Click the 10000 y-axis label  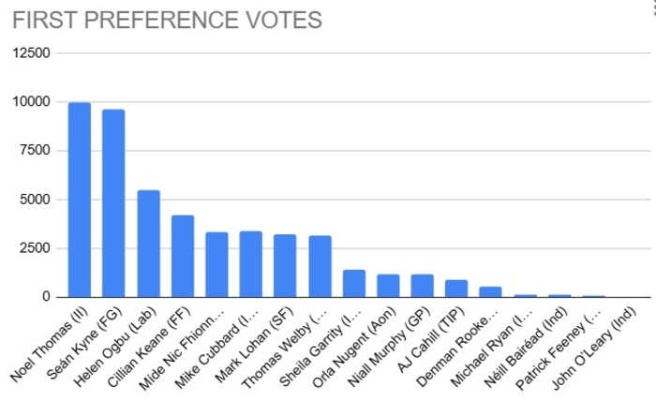click(31, 101)
